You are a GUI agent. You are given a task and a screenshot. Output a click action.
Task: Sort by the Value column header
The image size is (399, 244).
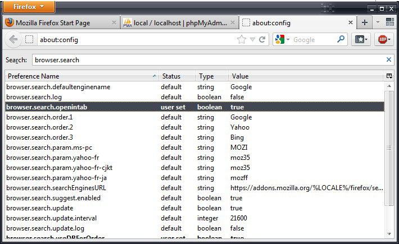tap(306, 76)
